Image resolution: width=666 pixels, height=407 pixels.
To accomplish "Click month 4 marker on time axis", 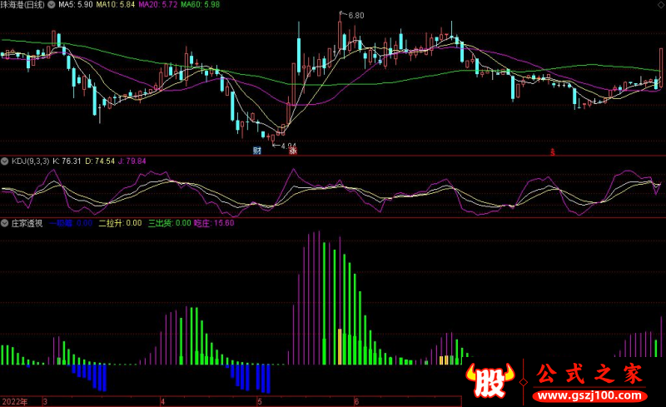I will (x=164, y=401).
